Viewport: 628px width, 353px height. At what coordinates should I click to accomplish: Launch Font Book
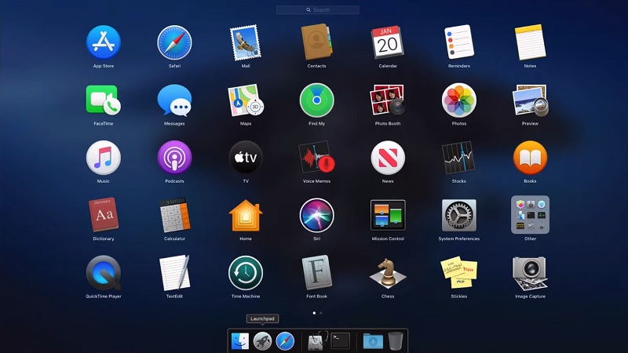click(x=316, y=273)
